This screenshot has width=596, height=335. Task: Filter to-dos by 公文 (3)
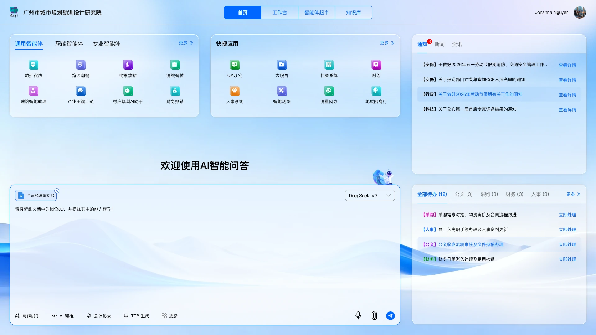tap(464, 194)
